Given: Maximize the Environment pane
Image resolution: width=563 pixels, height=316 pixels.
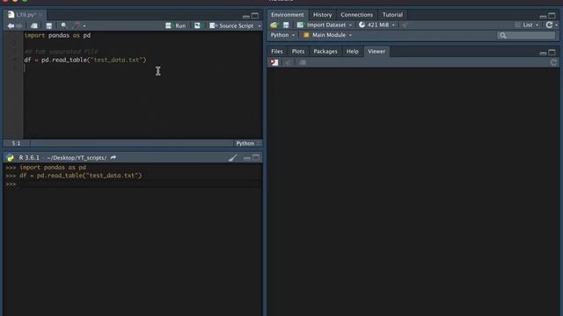Looking at the screenshot, I should tap(552, 16).
